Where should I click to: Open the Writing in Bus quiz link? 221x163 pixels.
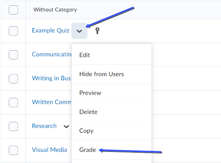pos(52,78)
